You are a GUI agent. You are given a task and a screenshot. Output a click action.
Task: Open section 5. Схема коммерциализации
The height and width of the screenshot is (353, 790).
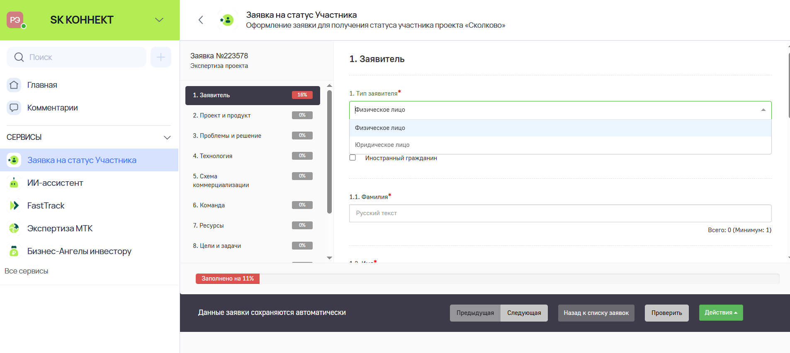coord(253,180)
